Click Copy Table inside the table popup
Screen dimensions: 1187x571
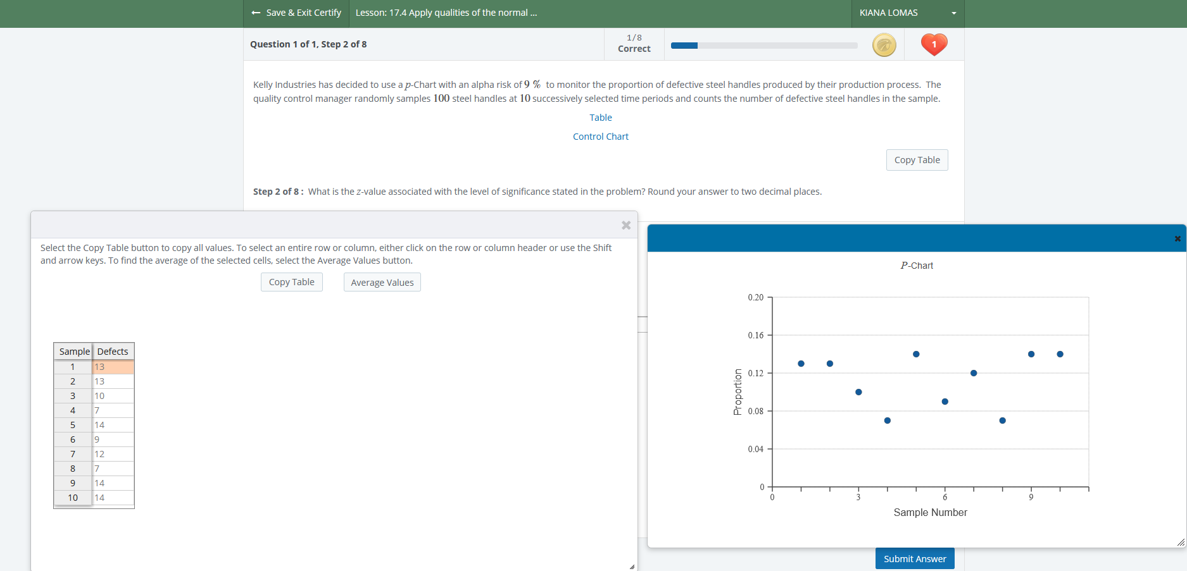coord(291,281)
